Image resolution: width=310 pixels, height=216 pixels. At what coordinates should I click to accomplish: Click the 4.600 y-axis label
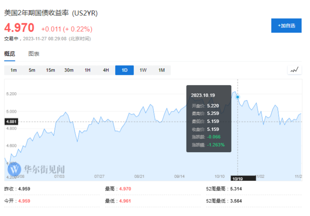click(x=11, y=146)
